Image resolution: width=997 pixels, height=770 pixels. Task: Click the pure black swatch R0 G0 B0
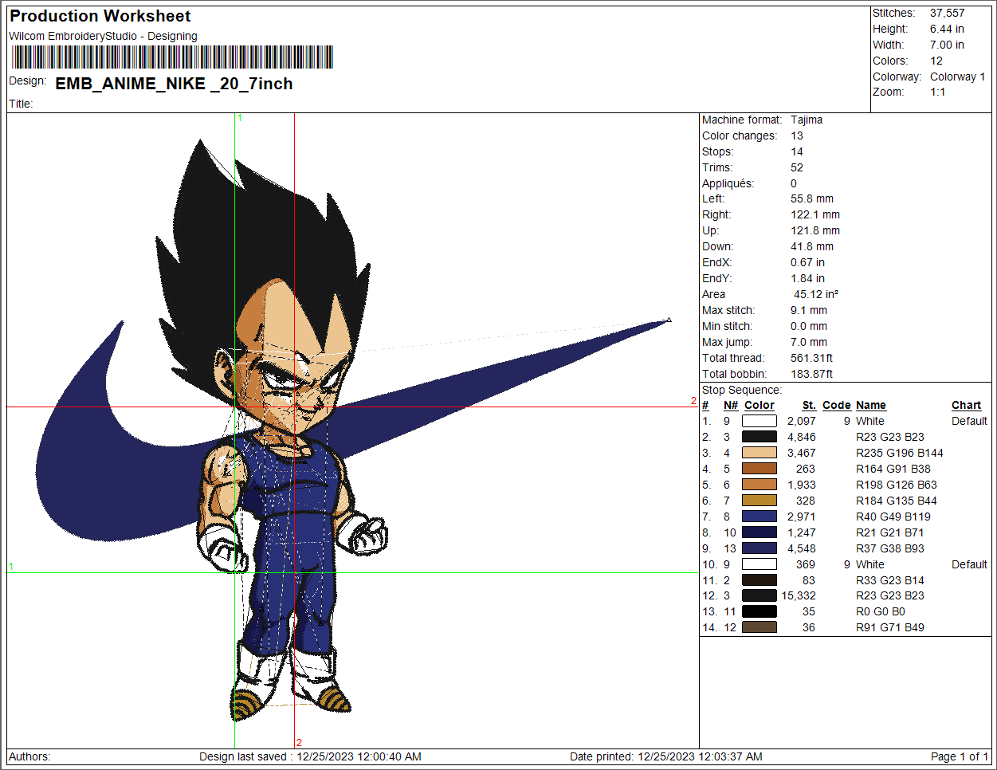coord(759,611)
